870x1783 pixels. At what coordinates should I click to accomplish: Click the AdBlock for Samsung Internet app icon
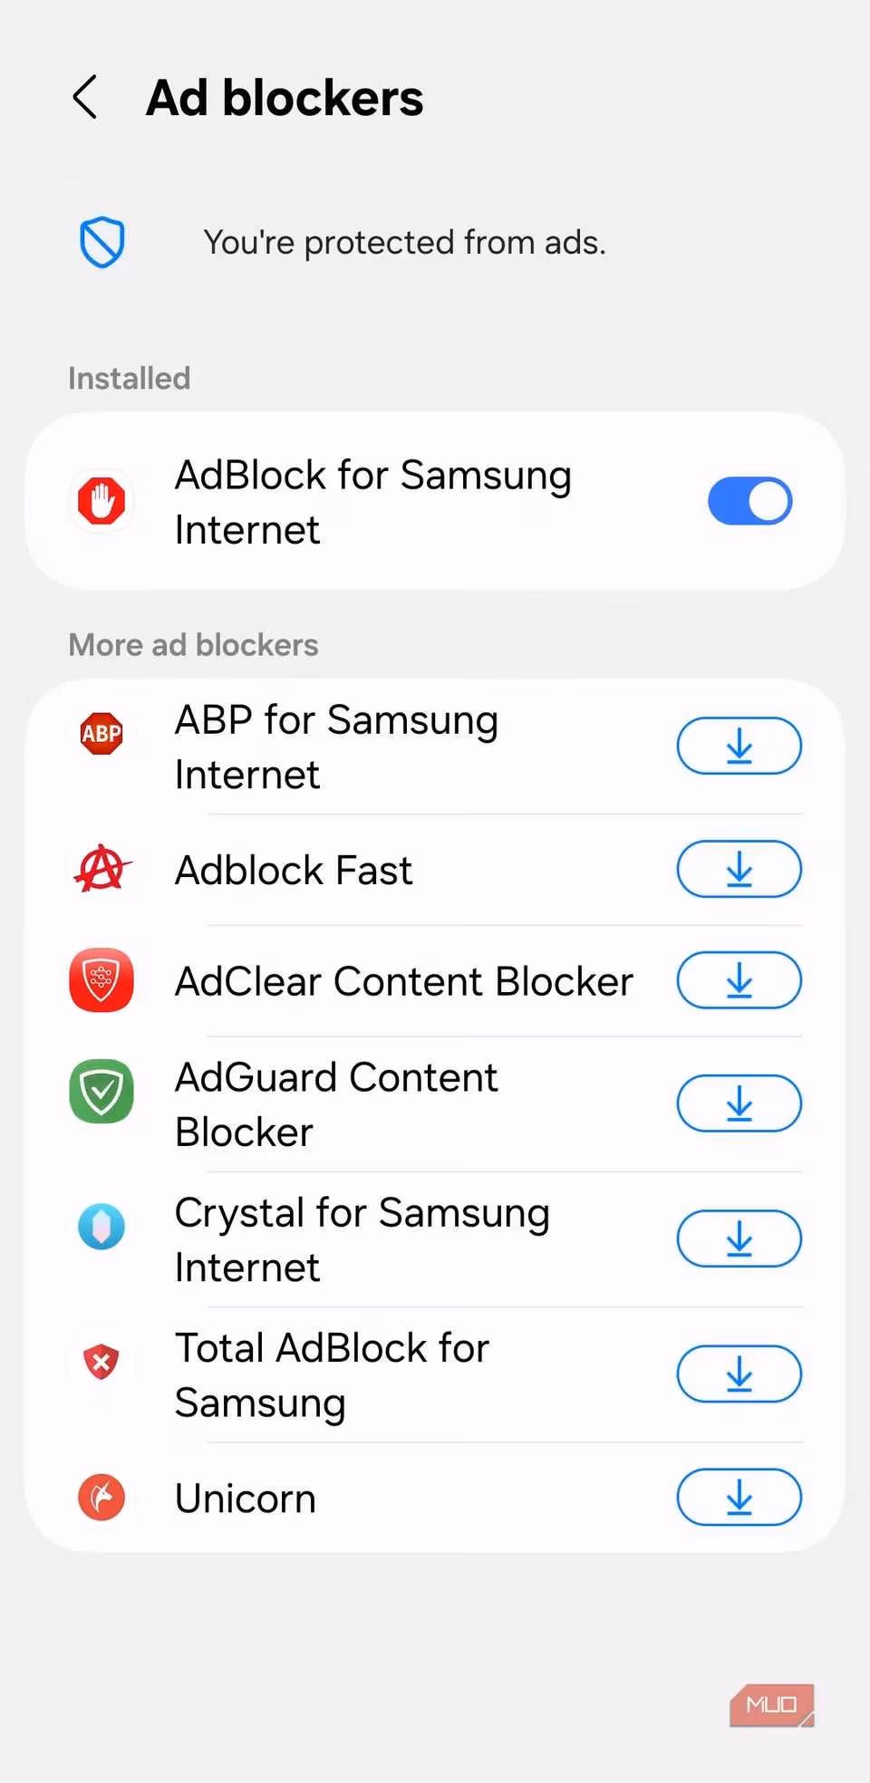pos(101,501)
